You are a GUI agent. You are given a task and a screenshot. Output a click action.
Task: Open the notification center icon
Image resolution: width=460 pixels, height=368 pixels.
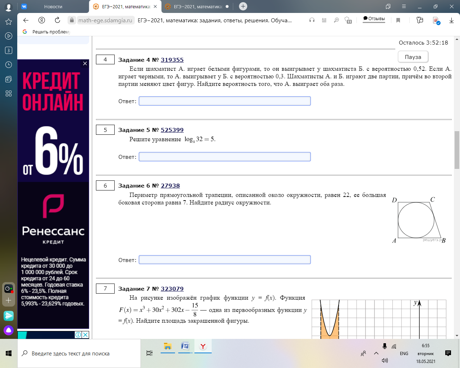[448, 353]
